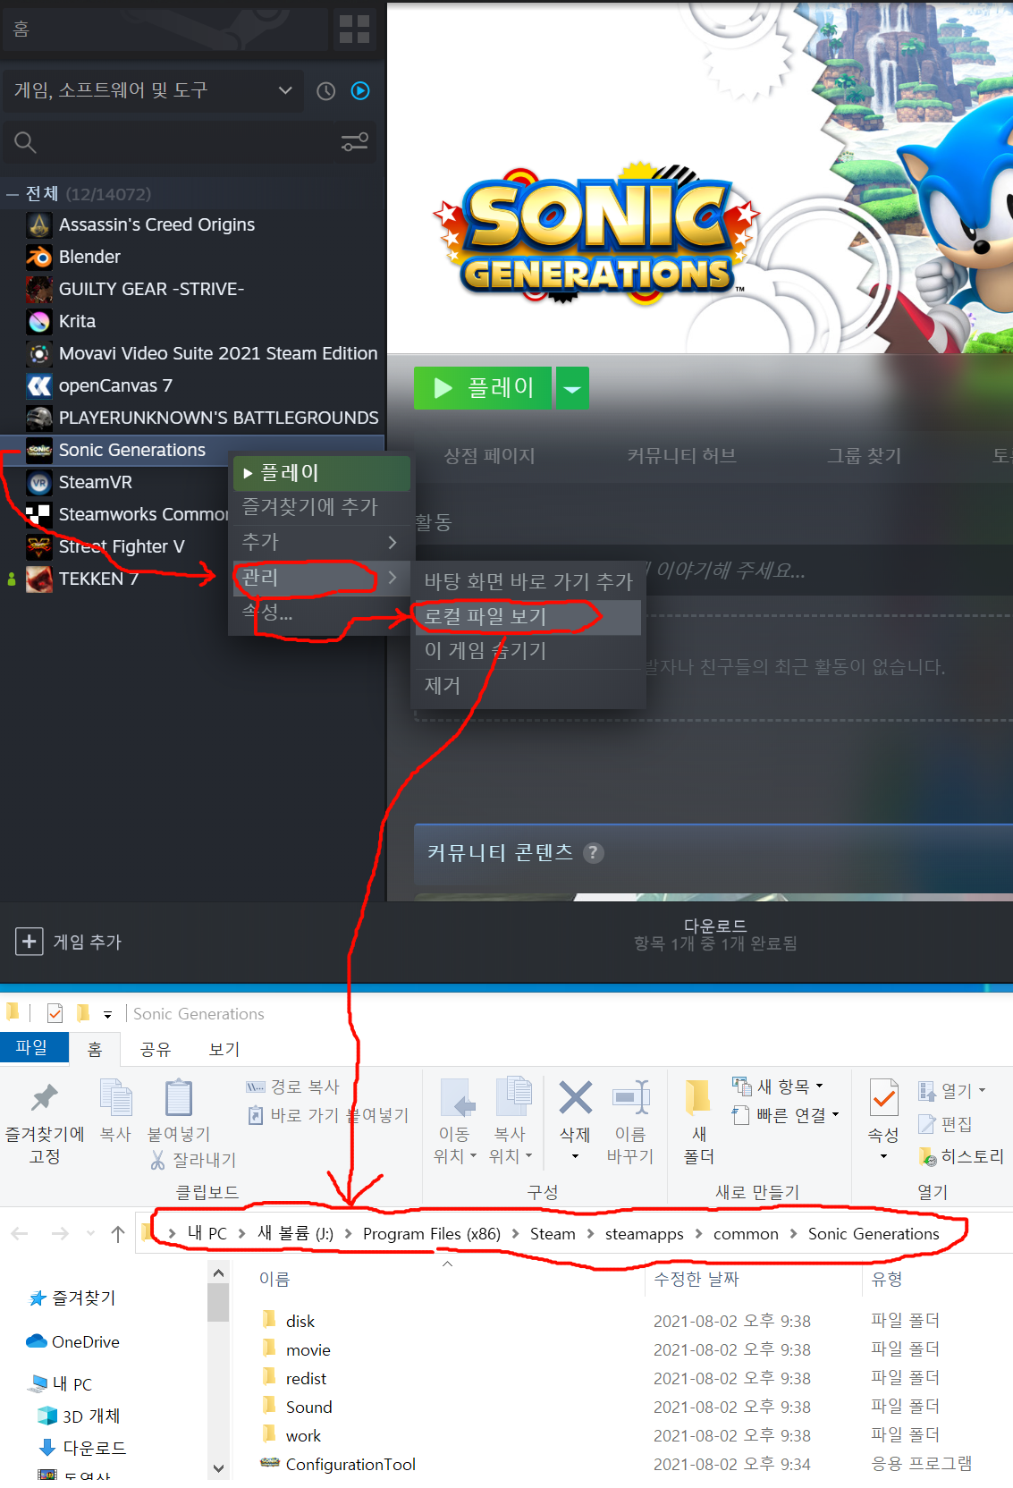Select PLAYERUNKNOWN'S BATTLEGROUNDS entry
Image resolution: width=1013 pixels, height=1488 pixels.
tap(219, 418)
